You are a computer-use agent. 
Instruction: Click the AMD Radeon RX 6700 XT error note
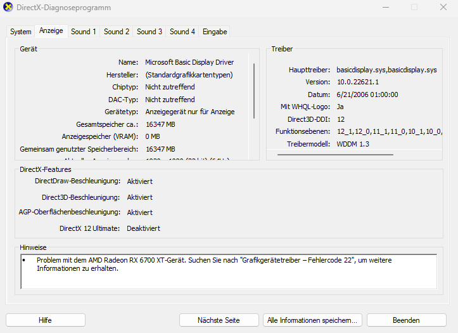214,264
